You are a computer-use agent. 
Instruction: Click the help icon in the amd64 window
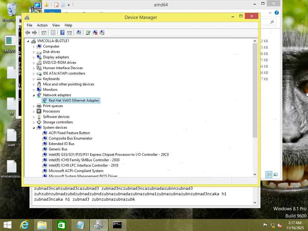pyautogui.click(x=277, y=13)
